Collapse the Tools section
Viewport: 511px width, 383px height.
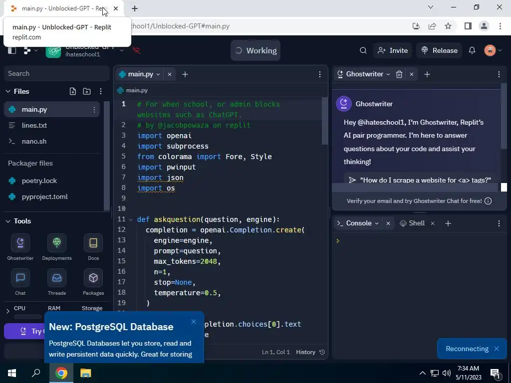pos(8,221)
